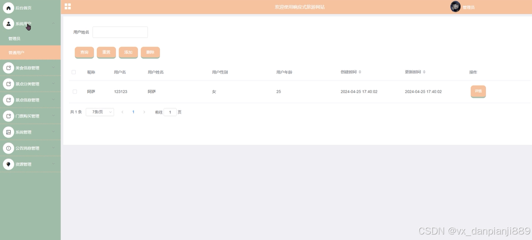The image size is (532, 240).
Task: Select the 管理员 submenu item
Action: tap(30, 38)
